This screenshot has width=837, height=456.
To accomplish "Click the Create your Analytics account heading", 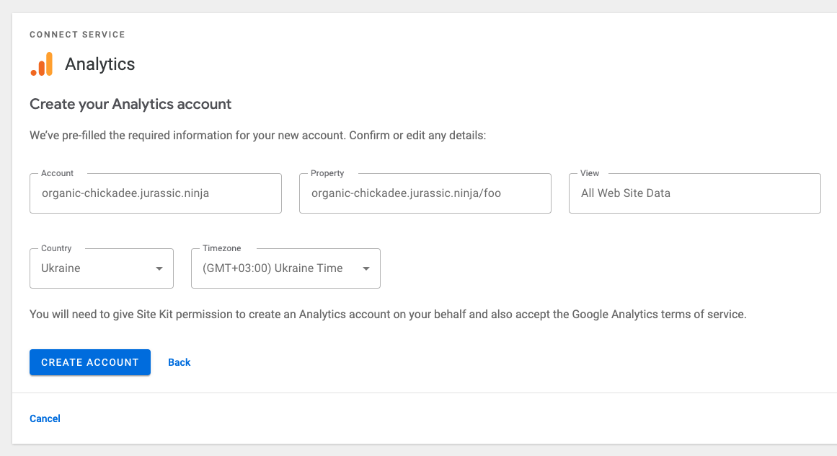I will (130, 104).
